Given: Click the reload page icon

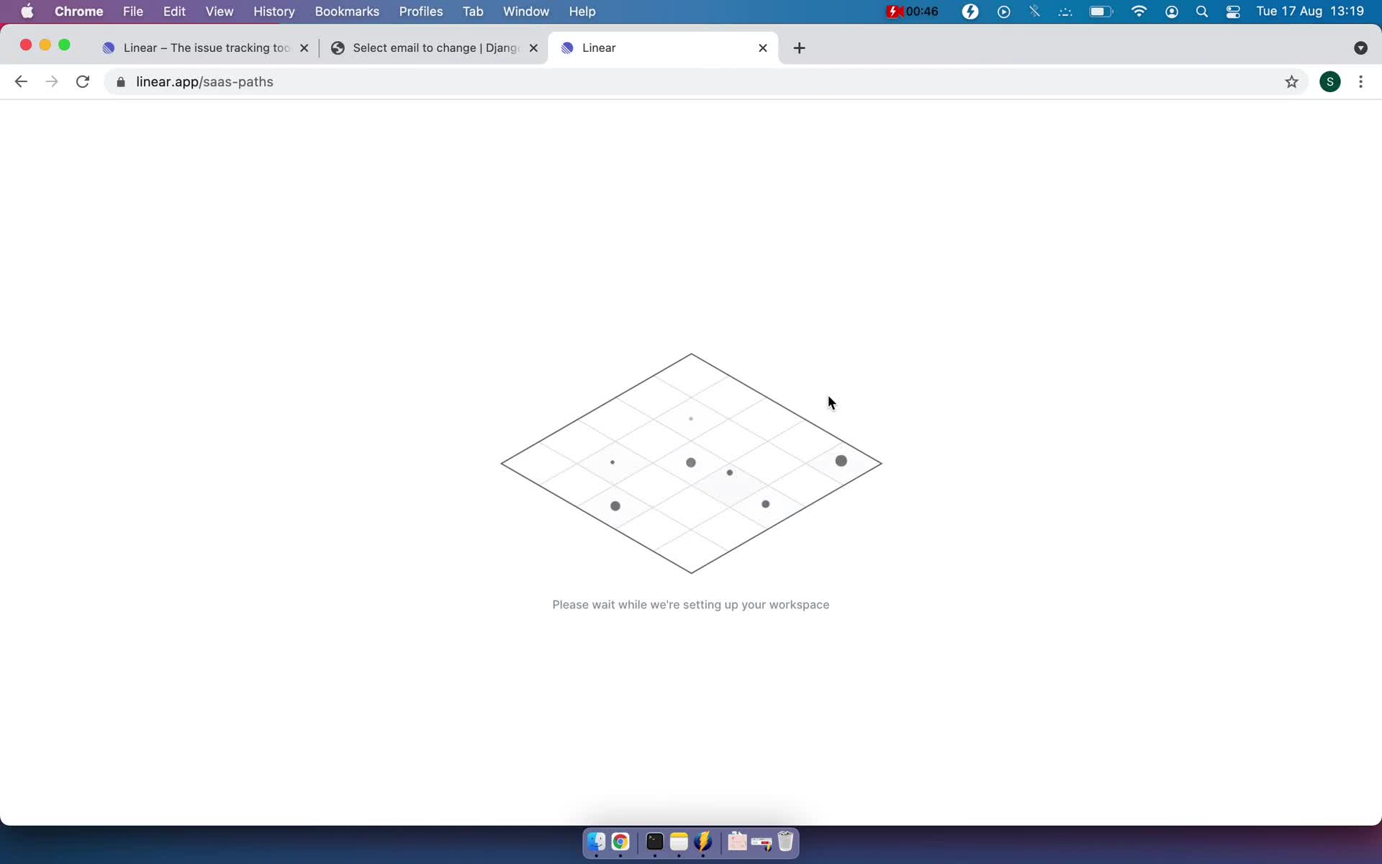Looking at the screenshot, I should click(x=84, y=81).
